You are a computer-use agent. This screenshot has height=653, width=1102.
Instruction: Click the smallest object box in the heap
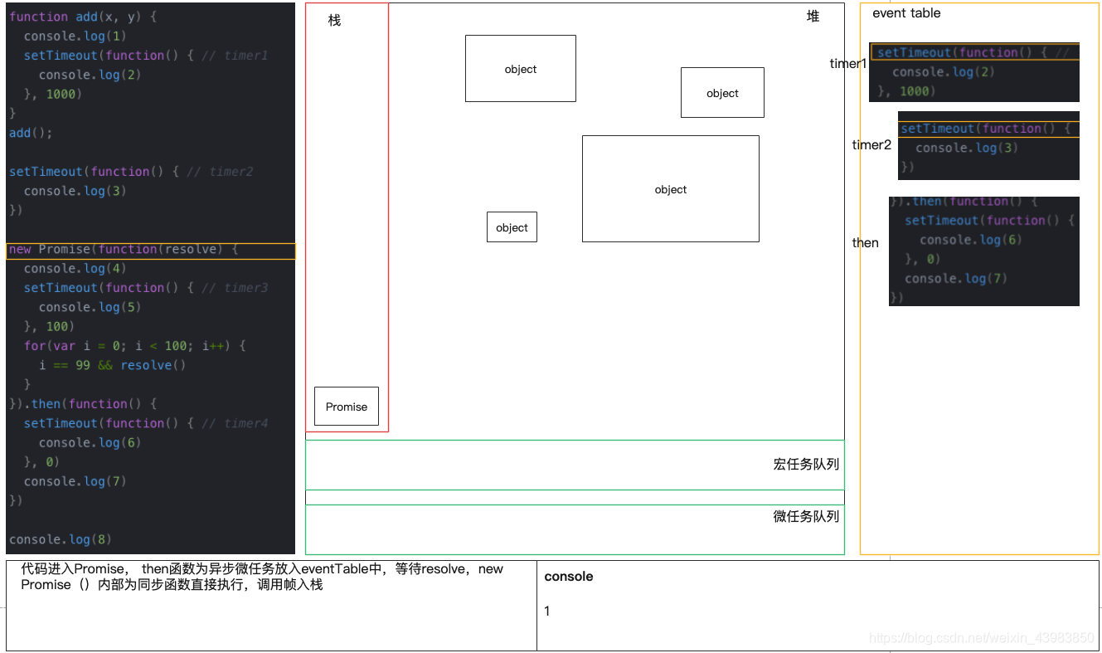(512, 227)
